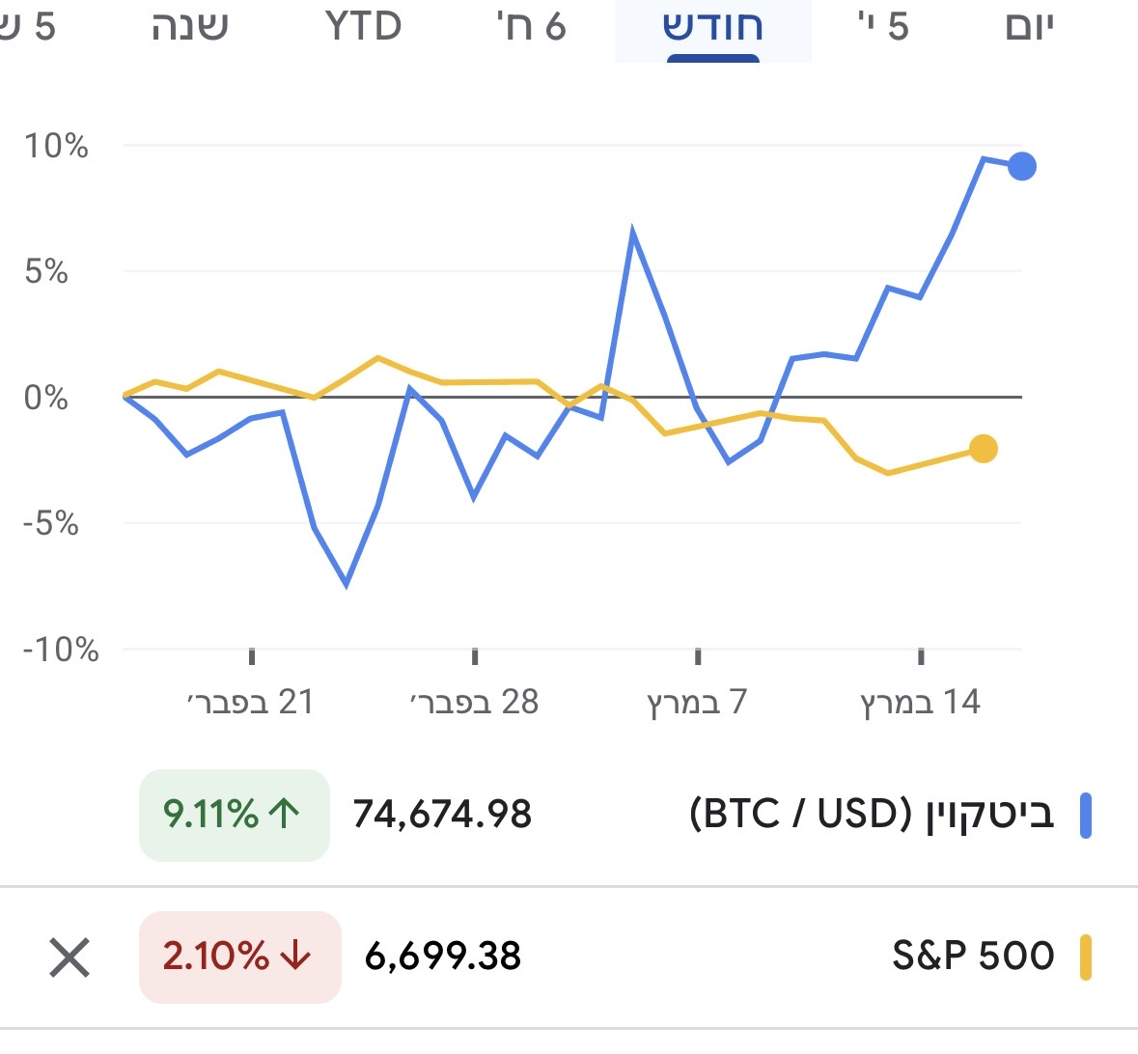This screenshot has height=1054, width=1138.
Task: Click the 2.10% S&P 500 change badge
Action: [239, 957]
